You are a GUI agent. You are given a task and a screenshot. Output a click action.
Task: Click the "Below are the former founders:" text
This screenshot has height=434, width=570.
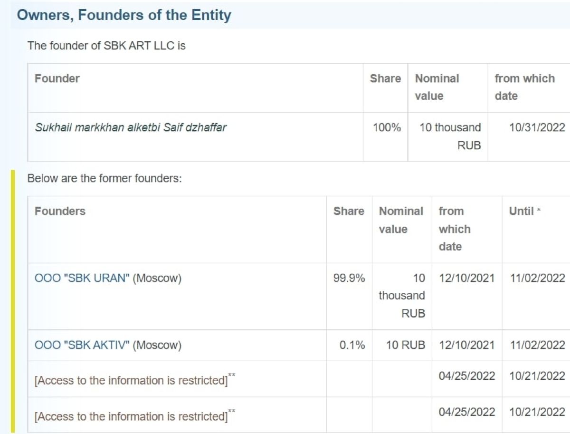104,179
